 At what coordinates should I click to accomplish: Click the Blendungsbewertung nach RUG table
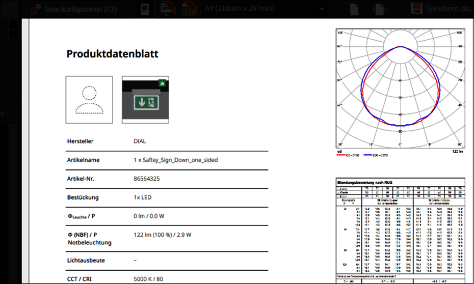(x=400, y=229)
